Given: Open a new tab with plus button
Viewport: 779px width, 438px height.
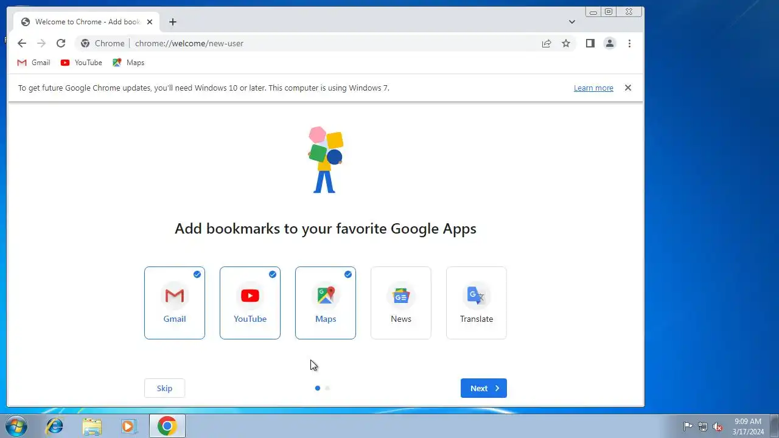Looking at the screenshot, I should [x=173, y=22].
